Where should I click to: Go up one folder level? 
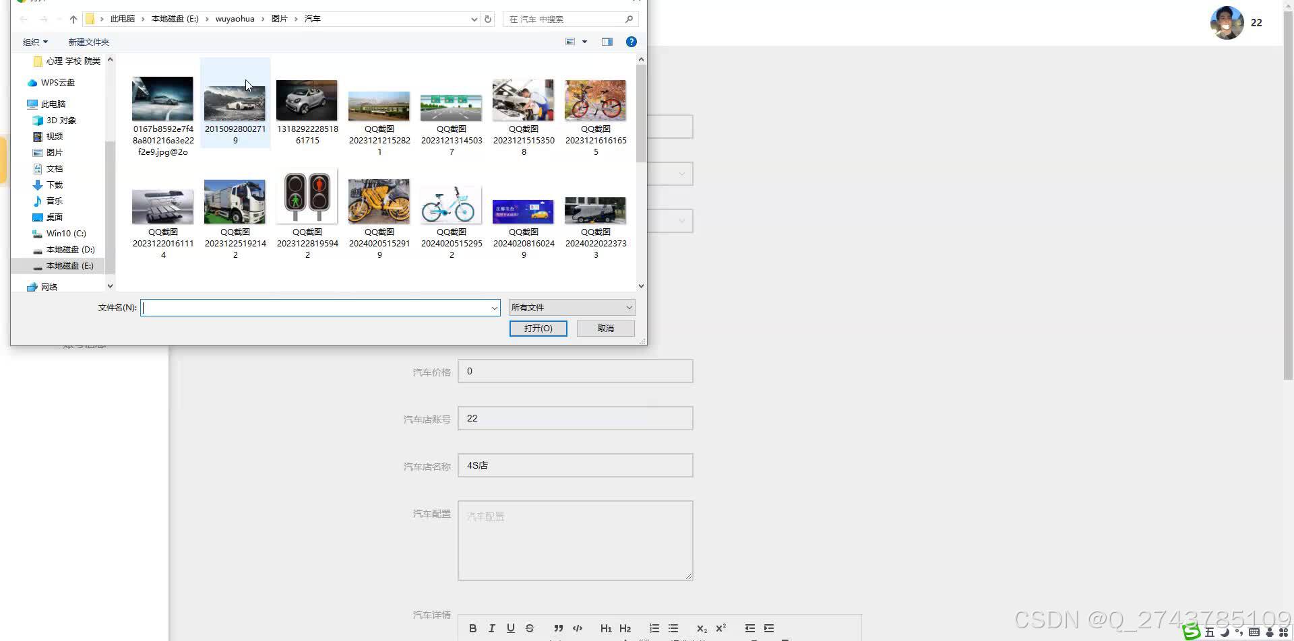tap(73, 19)
